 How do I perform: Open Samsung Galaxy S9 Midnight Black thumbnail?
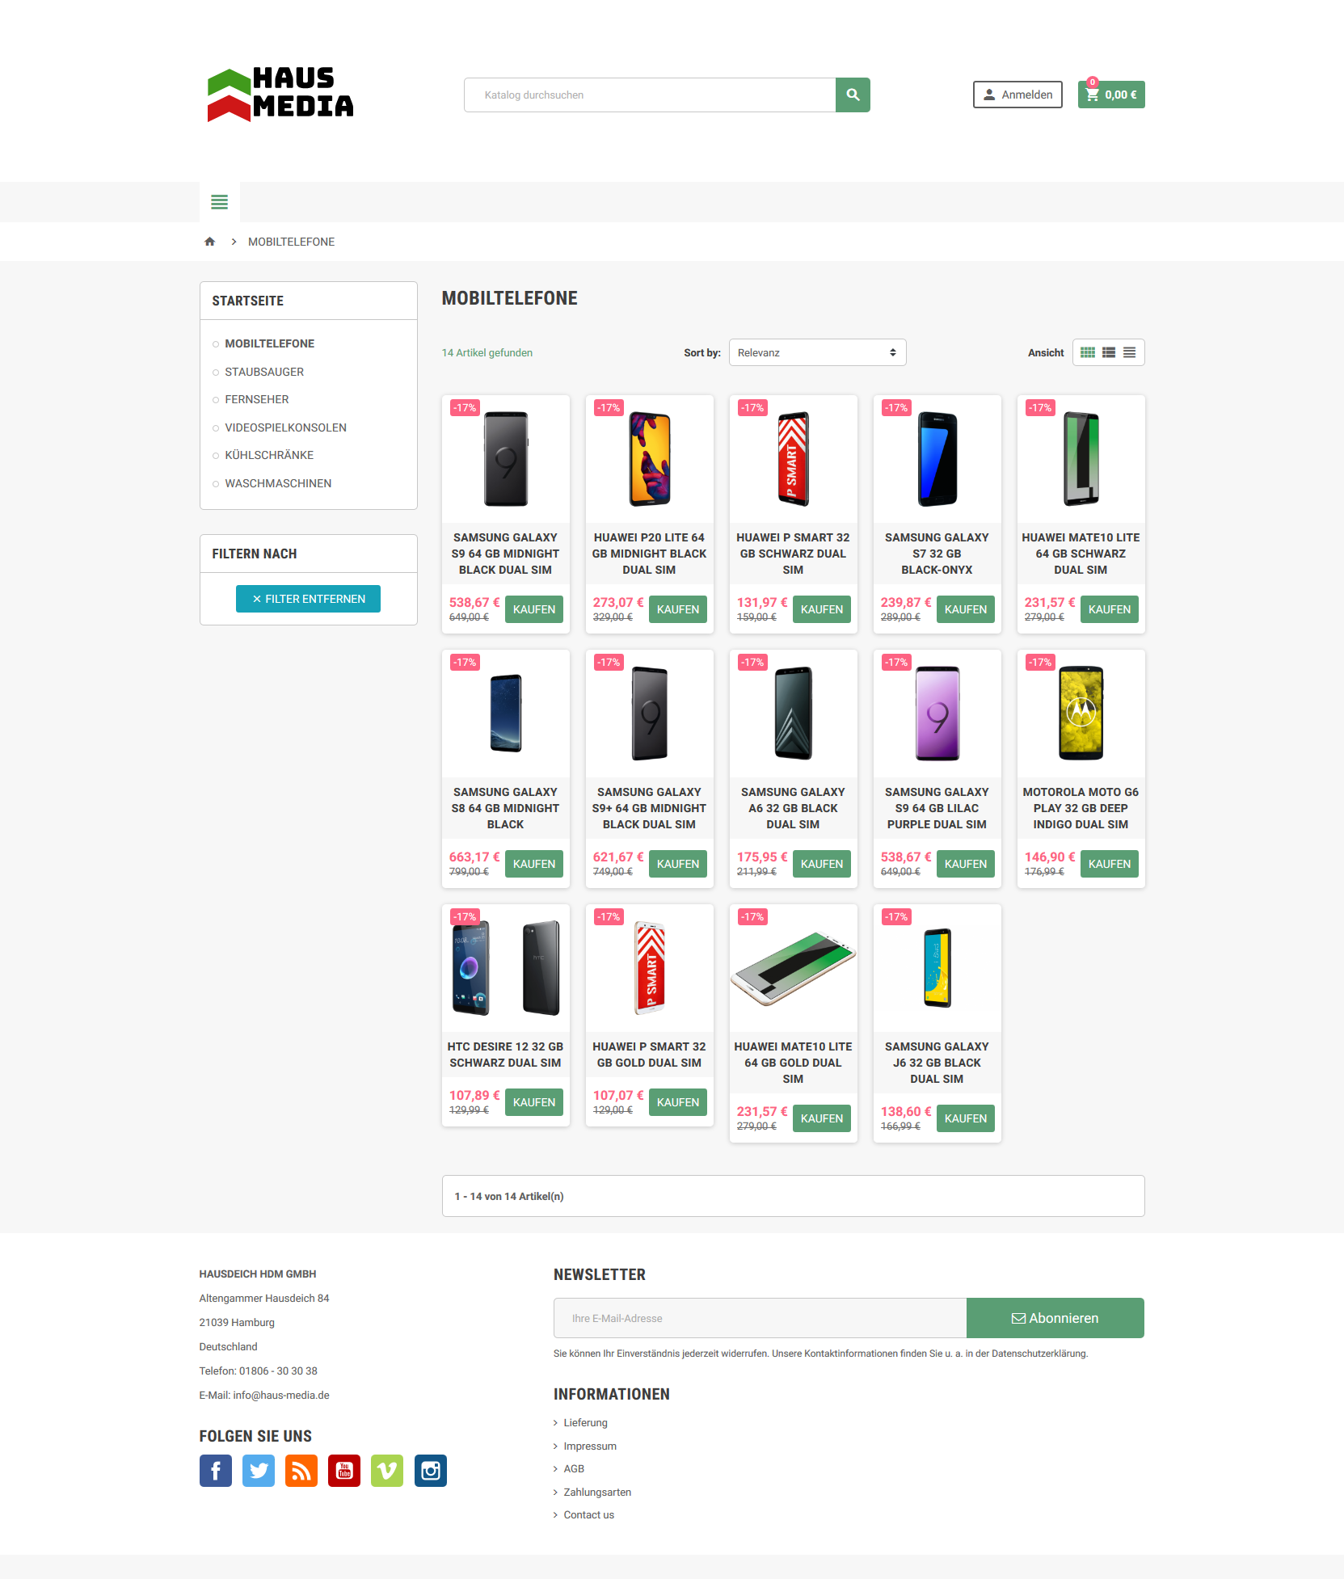click(x=506, y=459)
